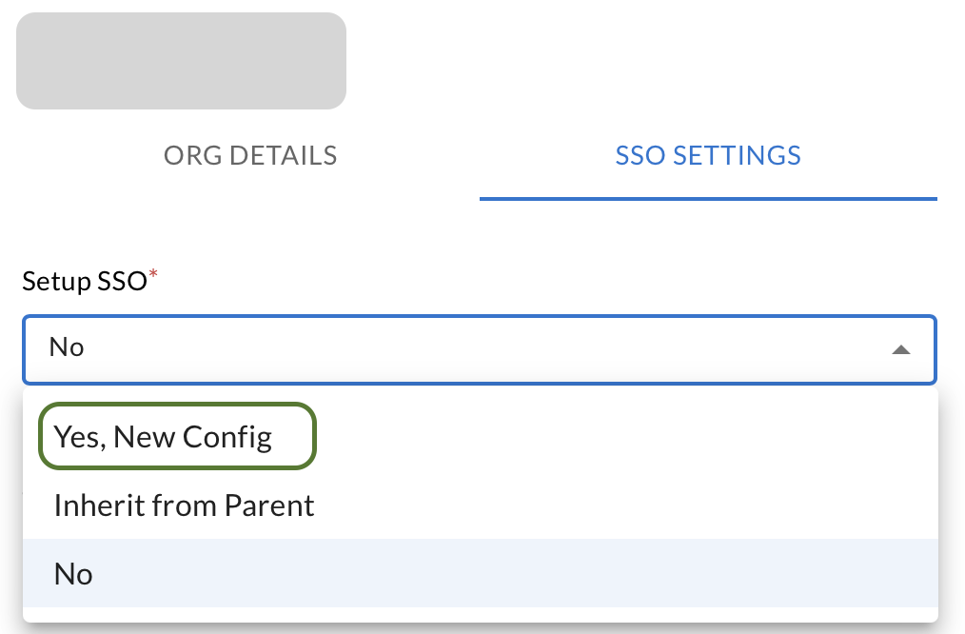Screen dimensions: 965x634
Task: Click the blue-underlined SSO SETTINGS heading
Action: (708, 155)
